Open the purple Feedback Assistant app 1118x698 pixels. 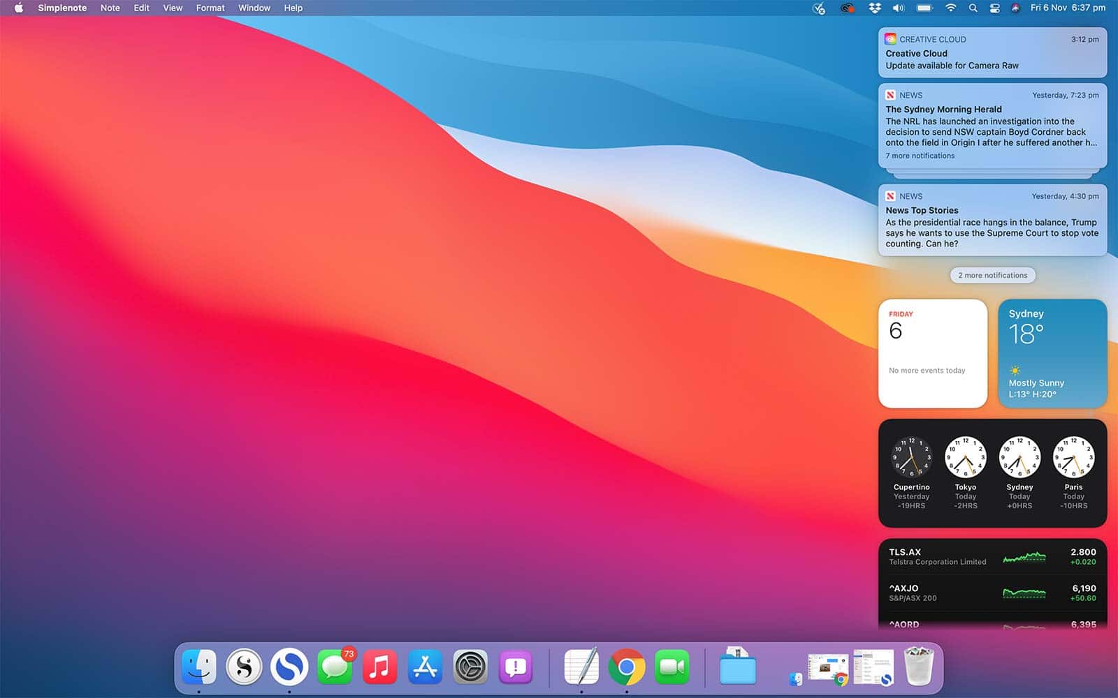(x=516, y=667)
